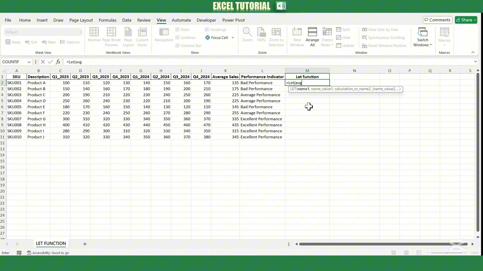The height and width of the screenshot is (271, 483).
Task: Open Page Break Preview view
Action: click(x=111, y=37)
